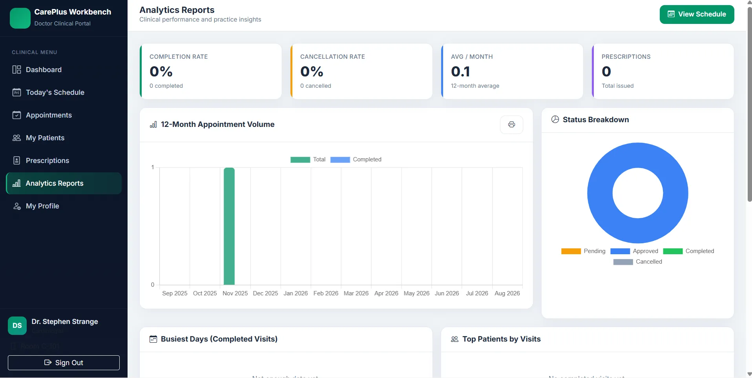Click the scrollbar down arrow
The image size is (752, 378).
click(749, 374)
